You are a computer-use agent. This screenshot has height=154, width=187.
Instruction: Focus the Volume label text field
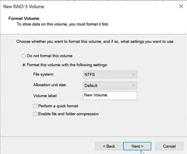(110, 96)
